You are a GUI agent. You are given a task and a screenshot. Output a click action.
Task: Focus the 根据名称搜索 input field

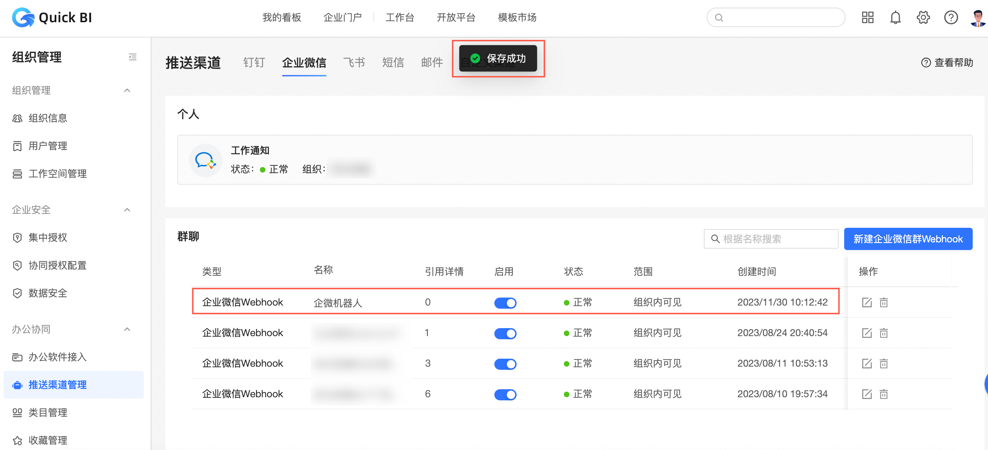click(x=771, y=239)
